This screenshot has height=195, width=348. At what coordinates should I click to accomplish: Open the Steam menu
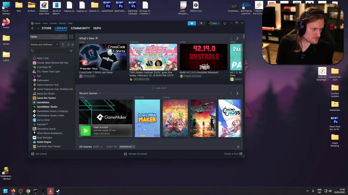coord(38,23)
